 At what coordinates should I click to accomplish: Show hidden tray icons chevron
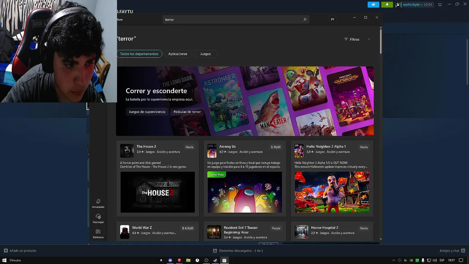[394, 260]
